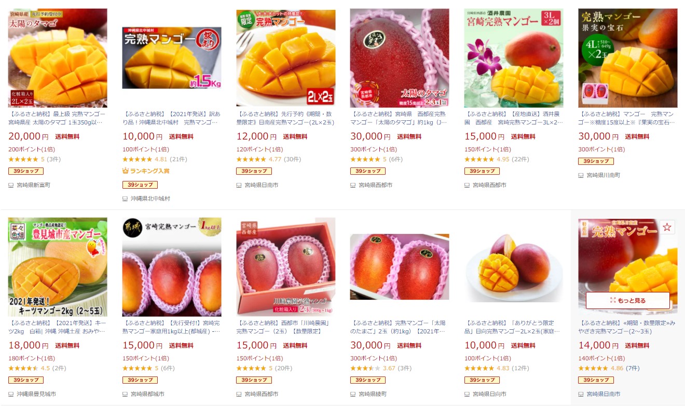Click the ランキング入賞 crown icon
Viewport: 685px width, 406px height.
coord(125,171)
